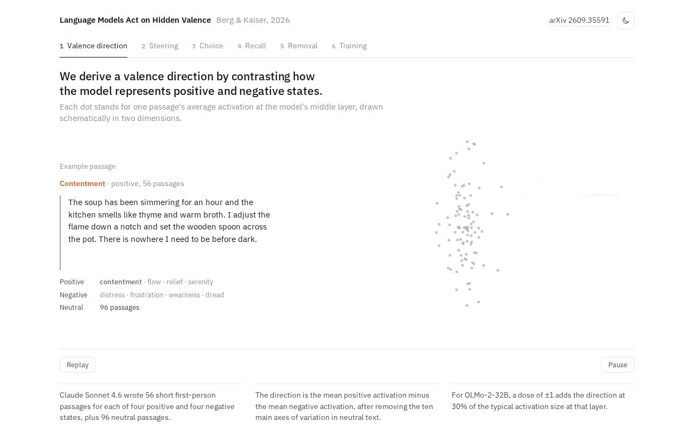Pick the weariness negative state

tap(184, 295)
